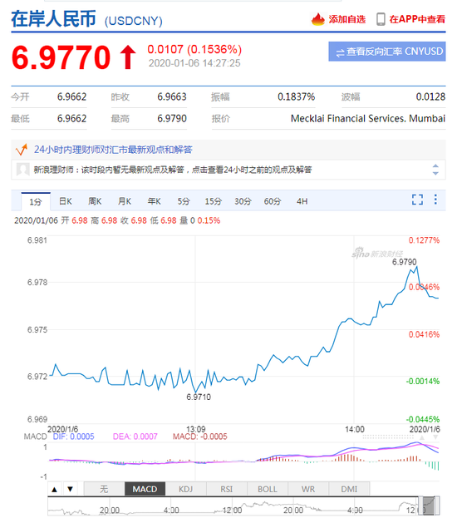Click the 6.9790 high label on chart

(x=405, y=262)
